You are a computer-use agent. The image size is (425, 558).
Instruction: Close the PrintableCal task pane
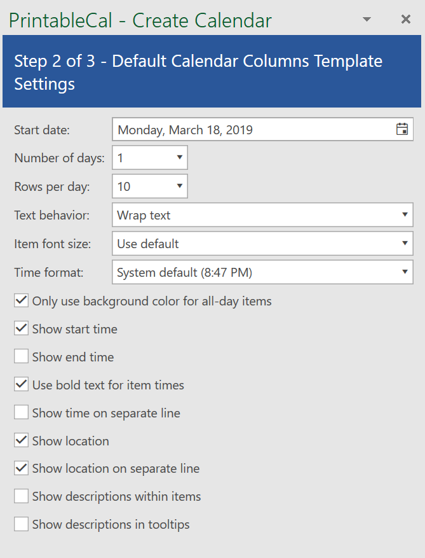[406, 20]
